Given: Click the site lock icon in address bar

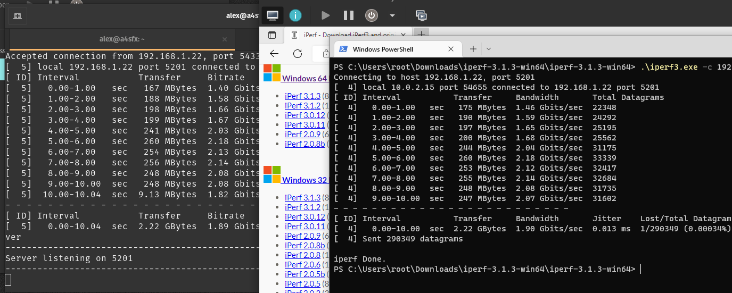Looking at the screenshot, I should (326, 53).
